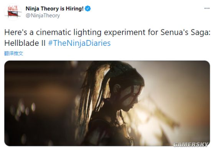Screen dimensions: 211x149
Task: Open the Senua cinematic lighting image
Action: tap(107, 103)
